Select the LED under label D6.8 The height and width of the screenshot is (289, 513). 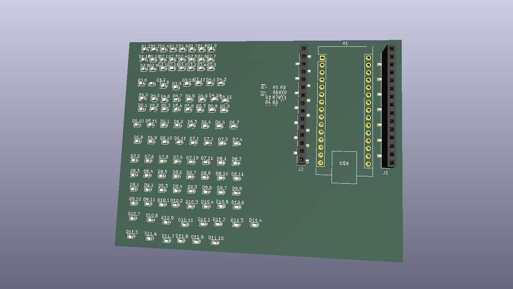(x=138, y=142)
